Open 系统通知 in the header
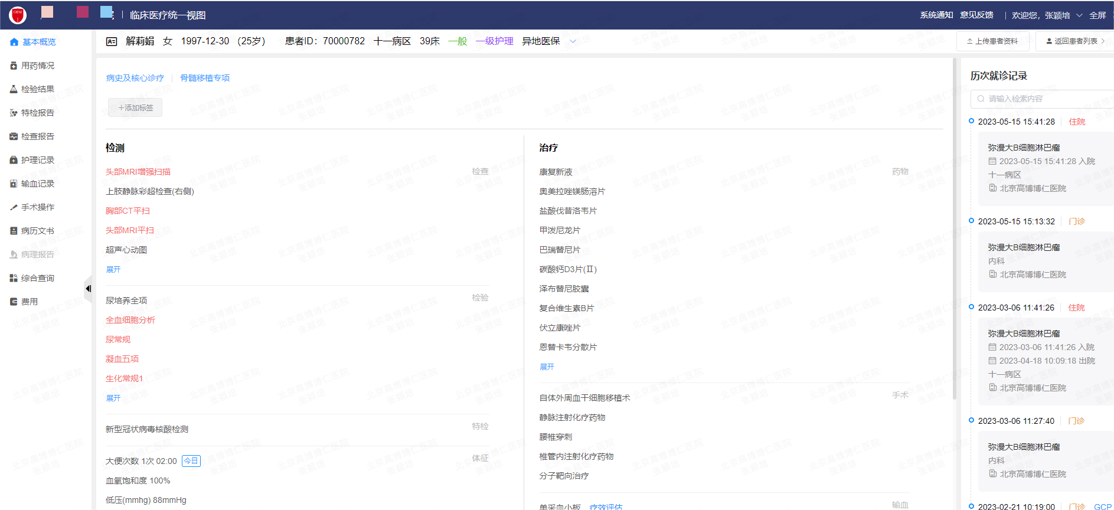This screenshot has height=510, width=1114. click(936, 15)
